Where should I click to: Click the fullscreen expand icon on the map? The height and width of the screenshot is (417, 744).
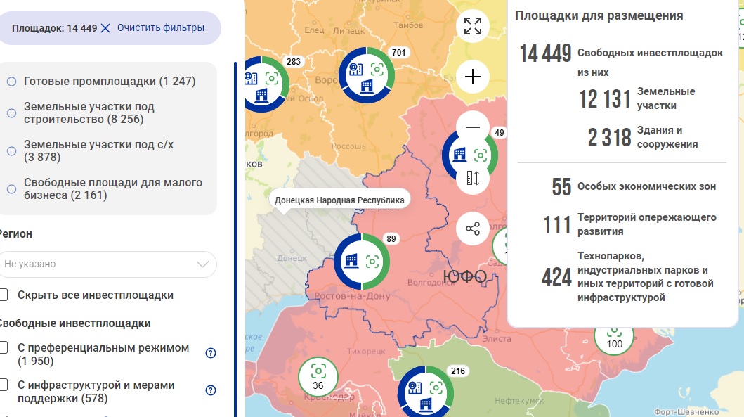(473, 25)
